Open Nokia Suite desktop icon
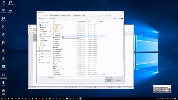This screenshot has height=100, width=178. tap(11, 3)
